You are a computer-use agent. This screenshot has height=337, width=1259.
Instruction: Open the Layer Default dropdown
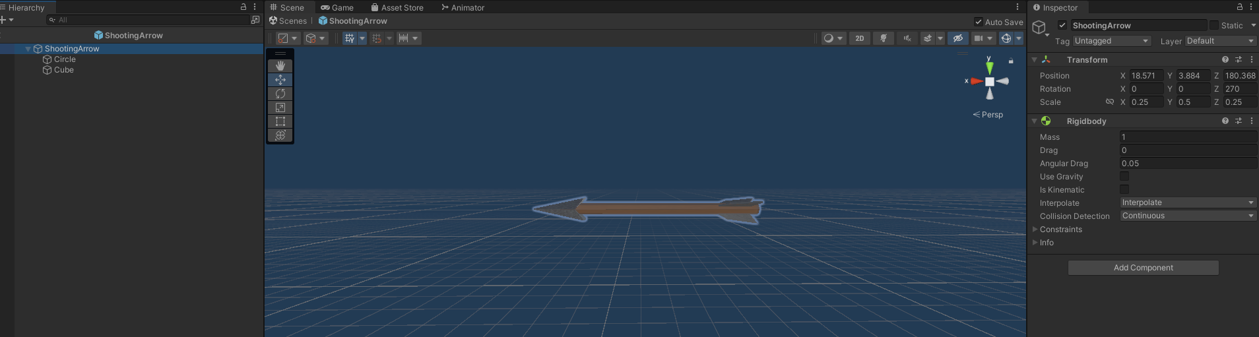pos(1221,41)
